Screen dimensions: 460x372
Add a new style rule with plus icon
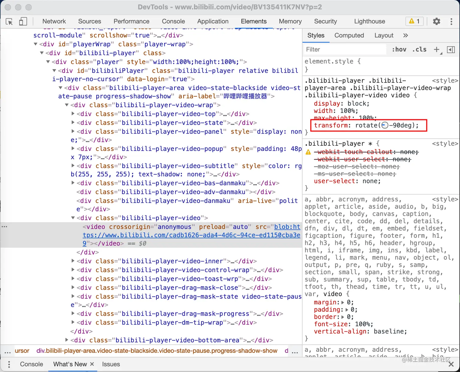(x=437, y=50)
